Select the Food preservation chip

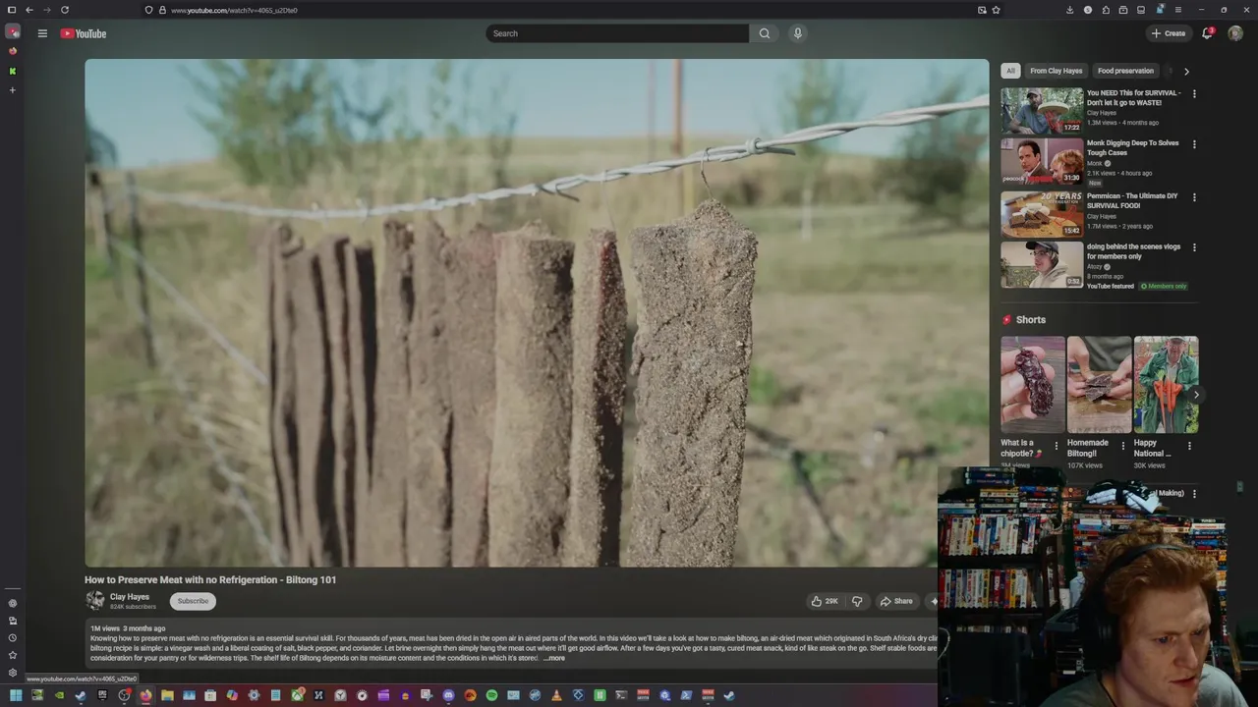(x=1125, y=71)
